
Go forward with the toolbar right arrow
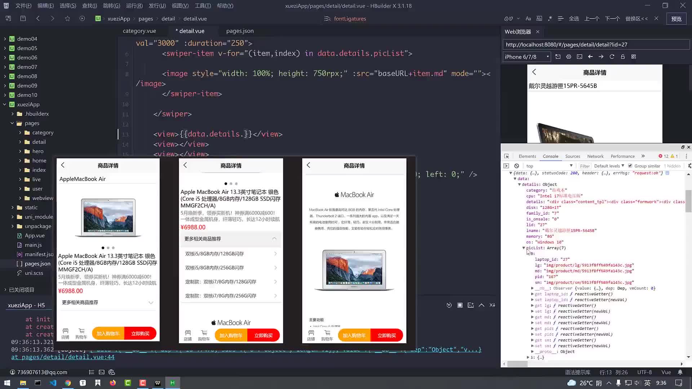(x=53, y=18)
